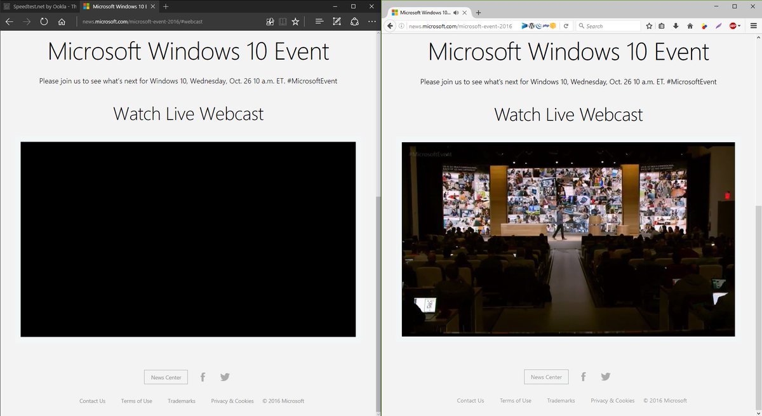
Task: Open Trademarks link in Firefox page
Action: point(561,401)
